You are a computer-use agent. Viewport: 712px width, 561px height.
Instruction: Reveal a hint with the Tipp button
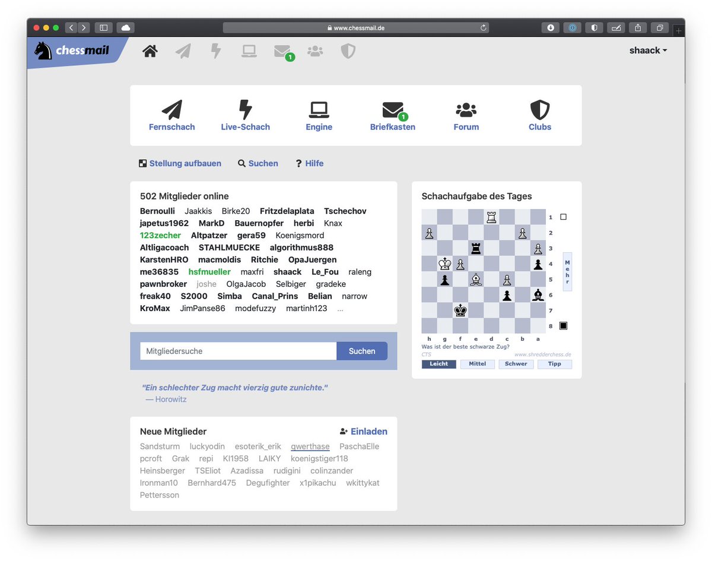[554, 363]
